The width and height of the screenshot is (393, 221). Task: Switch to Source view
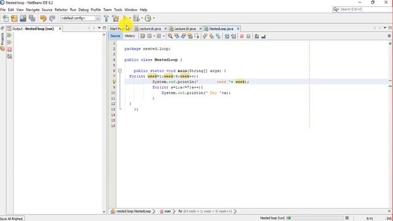(x=115, y=36)
